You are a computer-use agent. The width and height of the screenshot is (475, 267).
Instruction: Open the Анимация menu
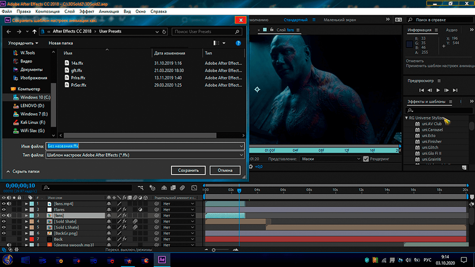pos(109,11)
